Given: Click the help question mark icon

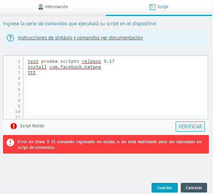Looking at the screenshot, I should [x=10, y=38].
